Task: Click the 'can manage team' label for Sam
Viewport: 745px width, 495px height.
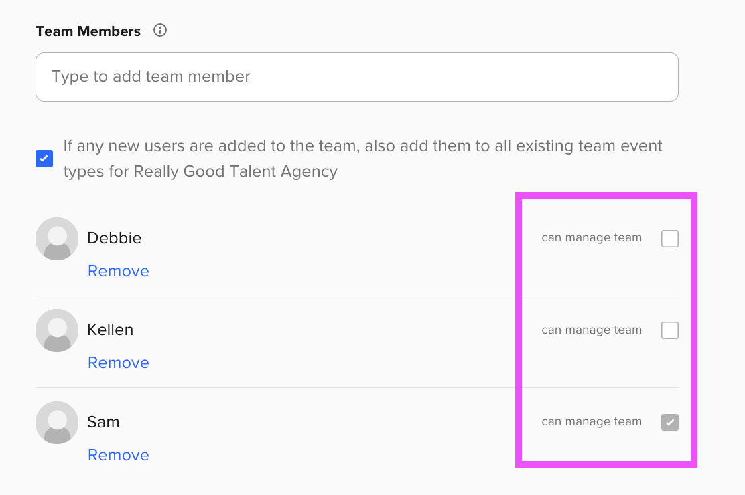Action: click(592, 422)
